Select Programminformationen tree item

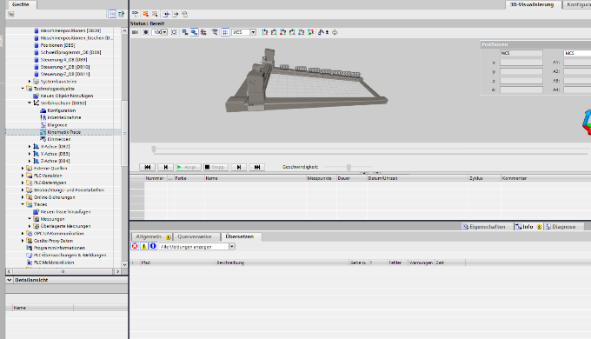(x=60, y=248)
